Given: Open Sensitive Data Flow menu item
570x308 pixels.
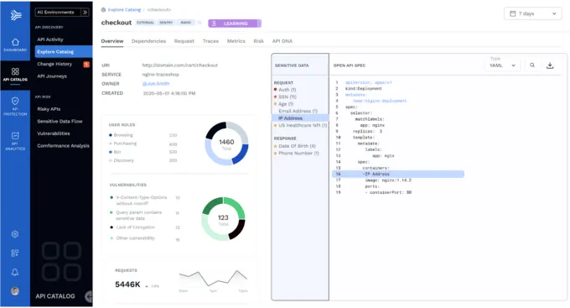Looking at the screenshot, I should pos(60,121).
